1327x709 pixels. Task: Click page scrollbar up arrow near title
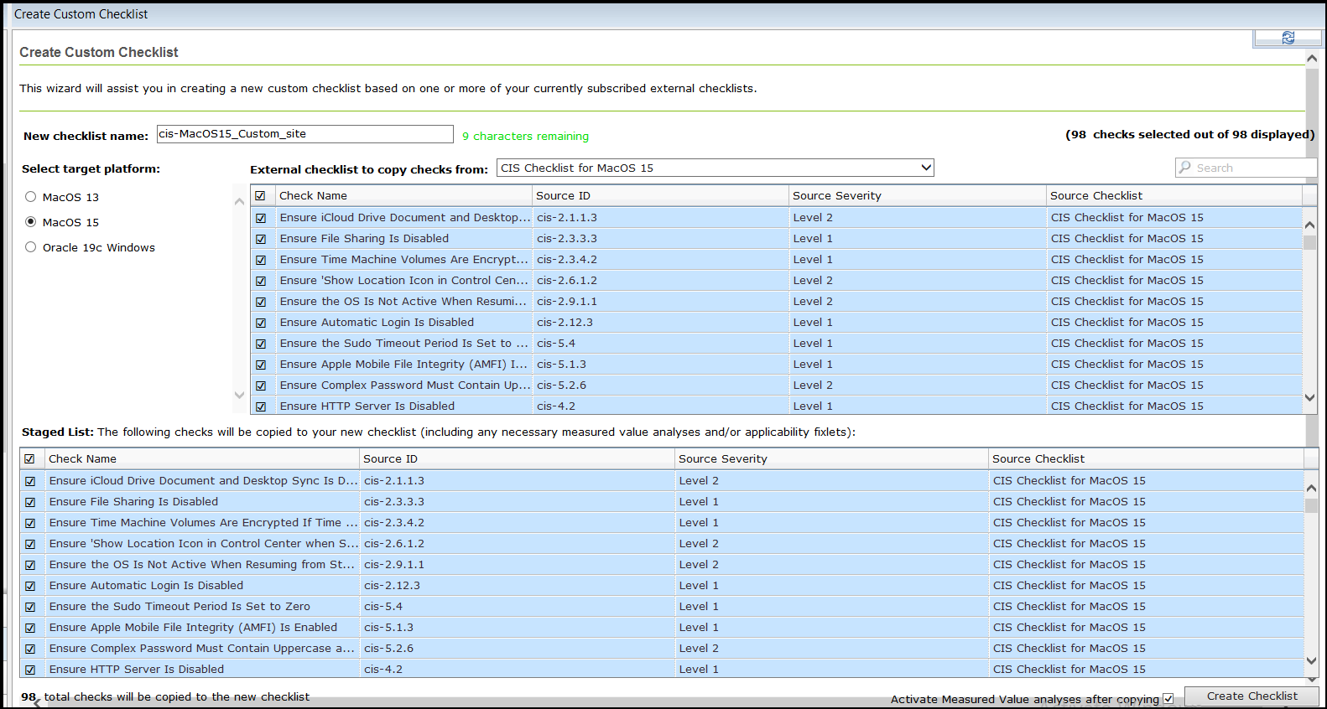click(1312, 59)
